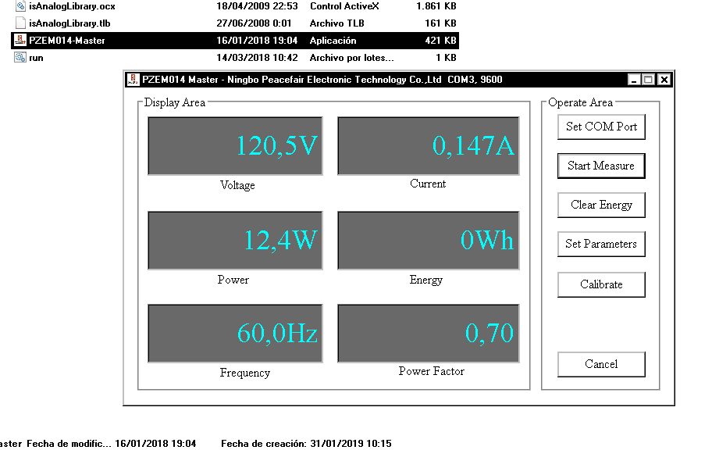Open Set Parameters
The image size is (712, 450).
(x=601, y=244)
